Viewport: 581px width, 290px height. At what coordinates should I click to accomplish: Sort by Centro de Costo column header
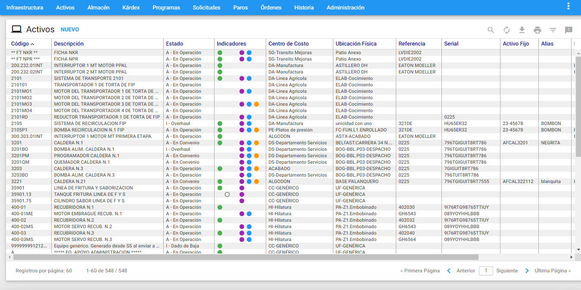coord(289,43)
